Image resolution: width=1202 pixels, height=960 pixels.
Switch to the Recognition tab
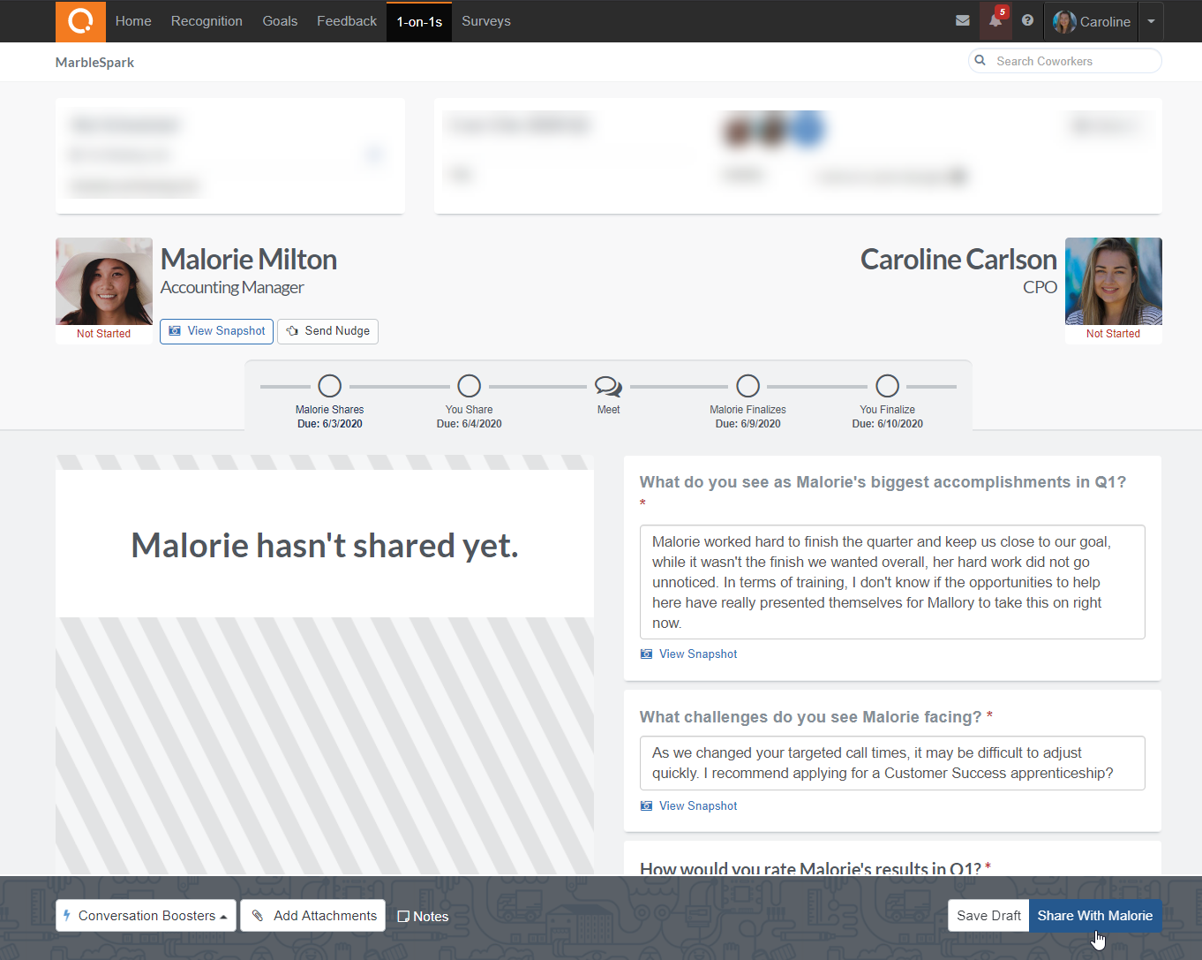tap(207, 21)
